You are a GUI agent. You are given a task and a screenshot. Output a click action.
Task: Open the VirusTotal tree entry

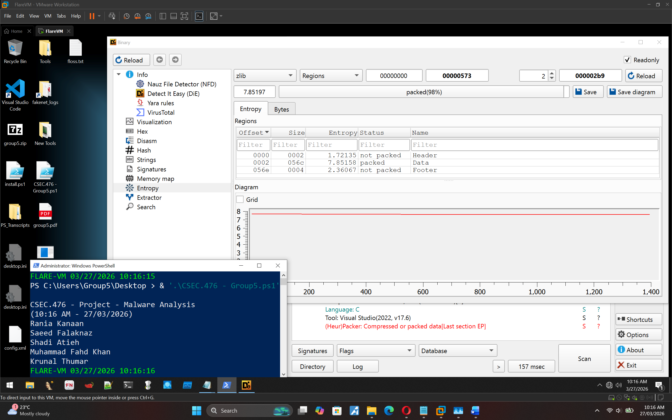161,113
